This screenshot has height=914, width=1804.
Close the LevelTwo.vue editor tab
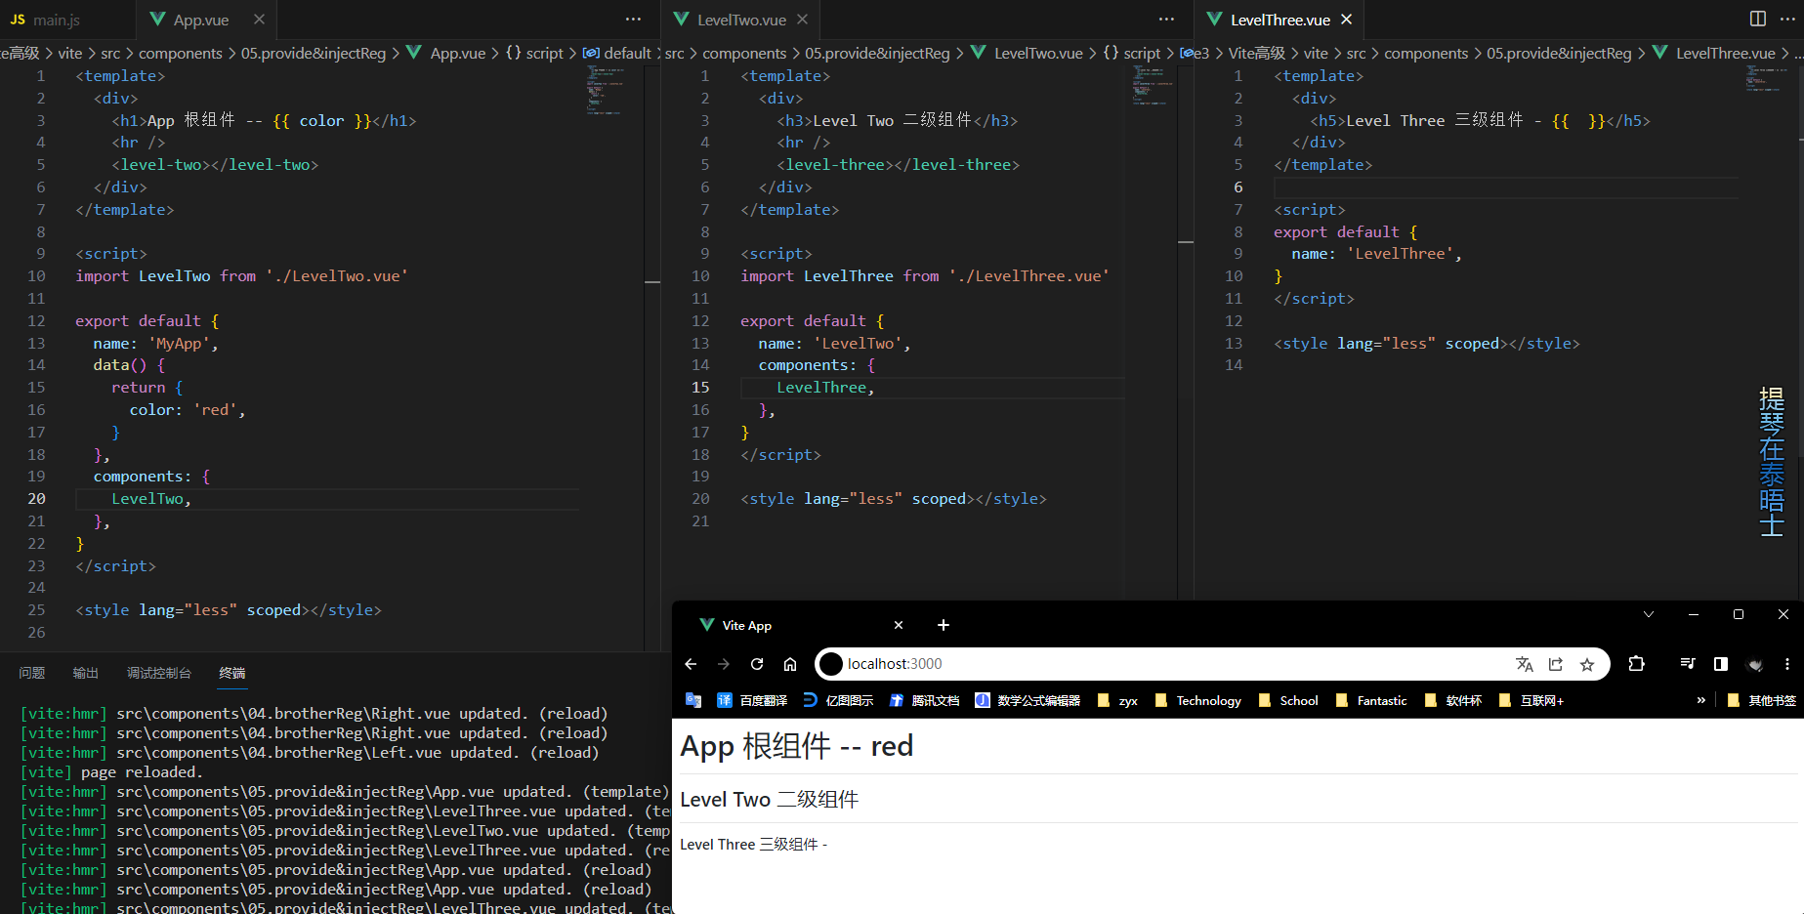click(x=802, y=20)
